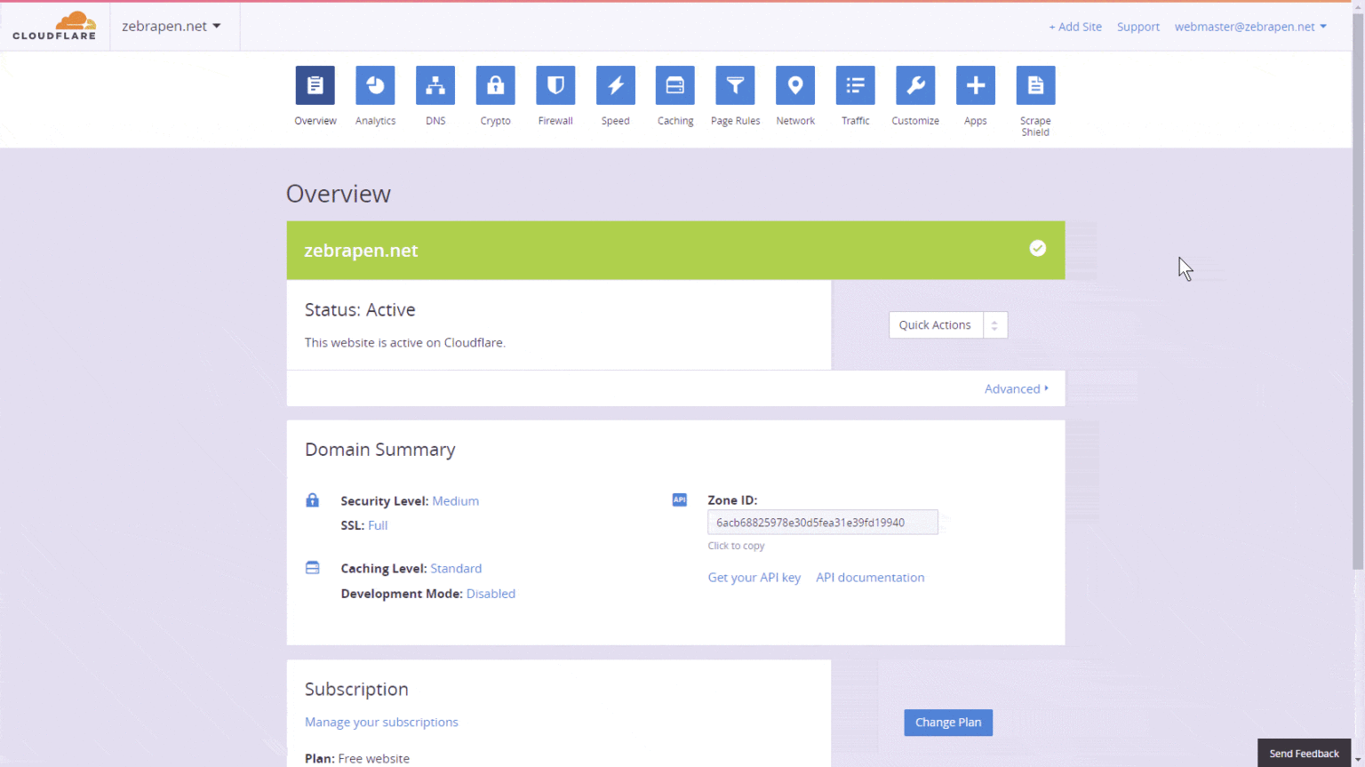Switch to the Overview tab

coord(315,85)
